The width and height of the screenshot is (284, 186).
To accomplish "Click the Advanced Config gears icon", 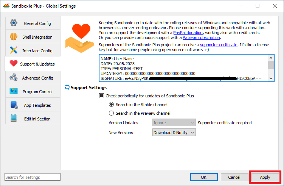I will pos(14,78).
